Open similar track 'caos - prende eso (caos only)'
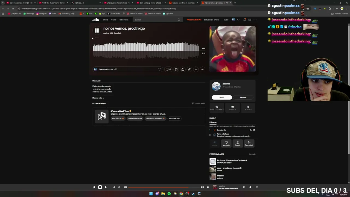350x197 pixels. click(230, 168)
